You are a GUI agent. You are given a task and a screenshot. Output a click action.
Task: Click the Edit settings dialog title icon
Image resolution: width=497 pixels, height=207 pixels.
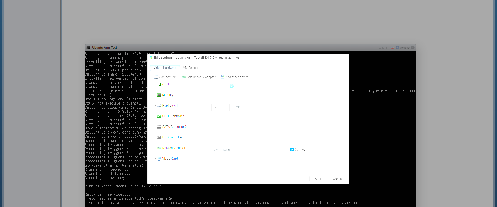[x=151, y=57]
